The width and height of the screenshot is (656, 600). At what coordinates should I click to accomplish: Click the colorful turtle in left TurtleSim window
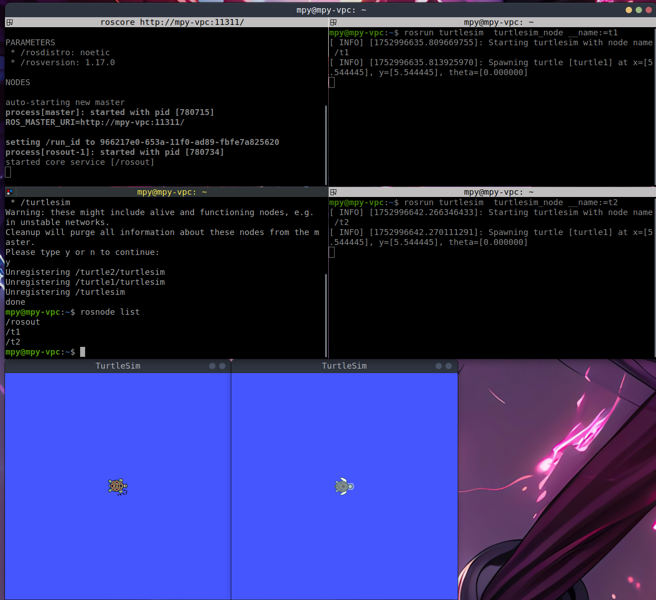click(118, 487)
